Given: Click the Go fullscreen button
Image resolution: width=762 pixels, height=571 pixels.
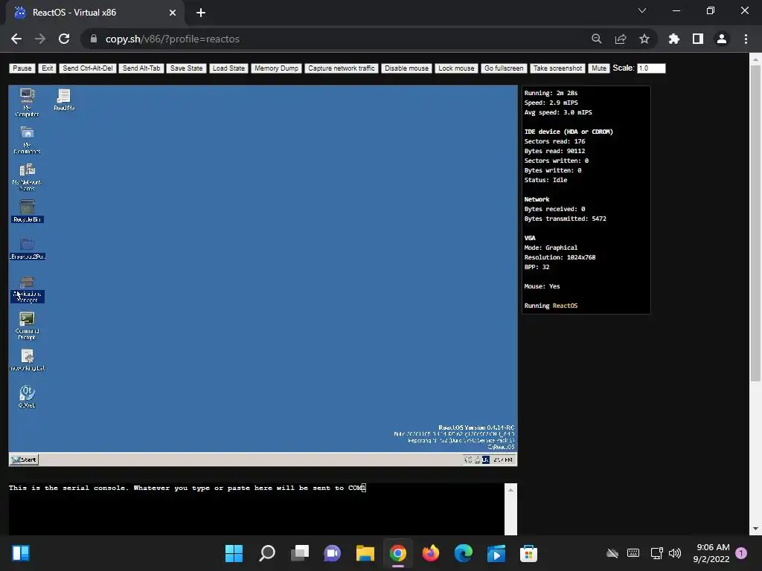Looking at the screenshot, I should click(504, 68).
